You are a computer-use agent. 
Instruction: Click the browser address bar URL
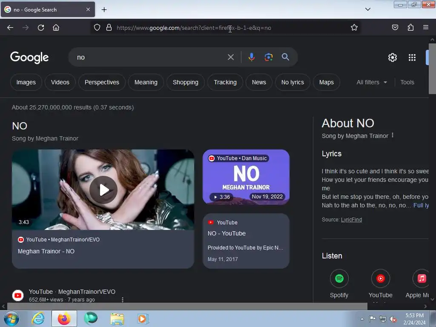coord(194,28)
